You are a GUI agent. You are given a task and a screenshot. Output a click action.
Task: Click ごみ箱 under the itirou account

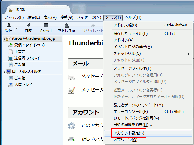click(x=20, y=65)
